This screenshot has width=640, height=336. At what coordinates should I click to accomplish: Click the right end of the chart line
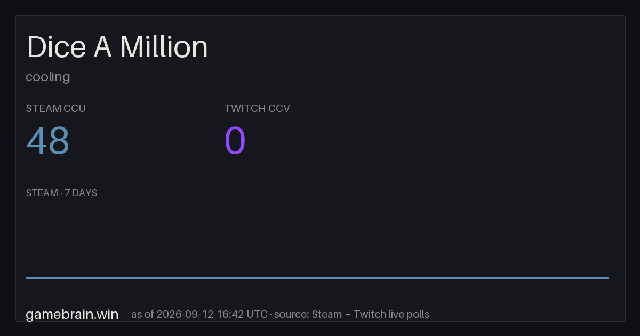(607, 277)
